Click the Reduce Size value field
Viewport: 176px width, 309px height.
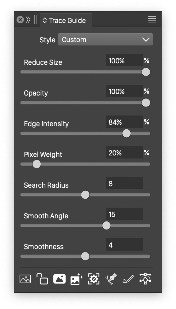(124, 60)
